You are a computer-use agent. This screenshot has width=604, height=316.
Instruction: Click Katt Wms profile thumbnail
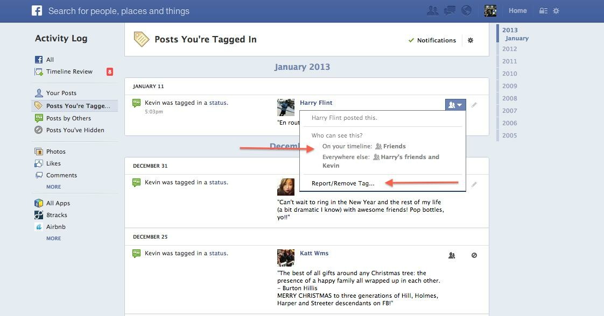point(286,257)
